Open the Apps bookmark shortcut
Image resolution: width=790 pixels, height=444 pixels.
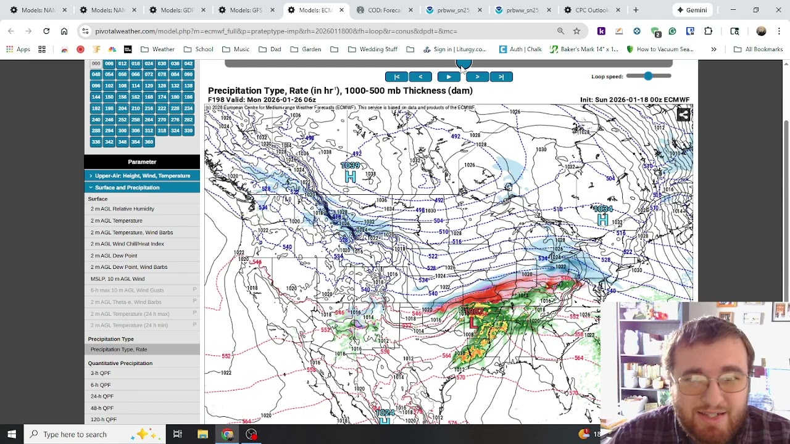coord(18,49)
